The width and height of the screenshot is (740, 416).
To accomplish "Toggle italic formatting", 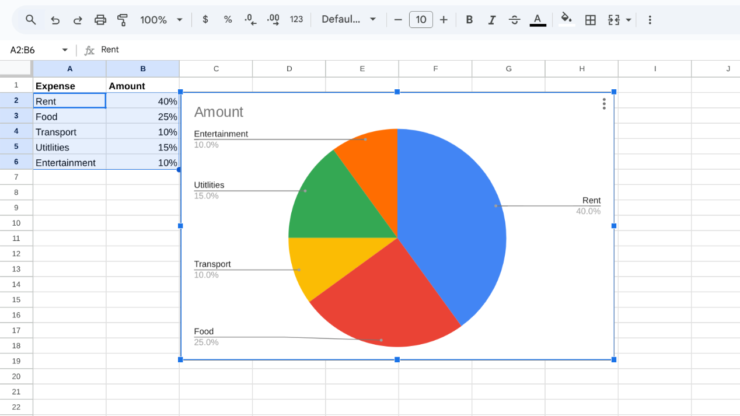I will tap(492, 19).
